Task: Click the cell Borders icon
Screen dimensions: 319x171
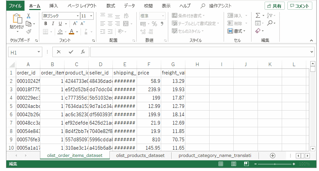Action: coord(46,32)
